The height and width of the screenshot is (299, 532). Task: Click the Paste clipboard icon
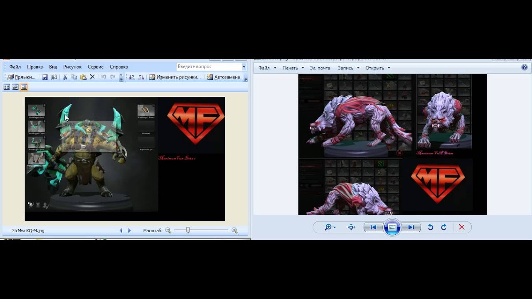point(83,77)
